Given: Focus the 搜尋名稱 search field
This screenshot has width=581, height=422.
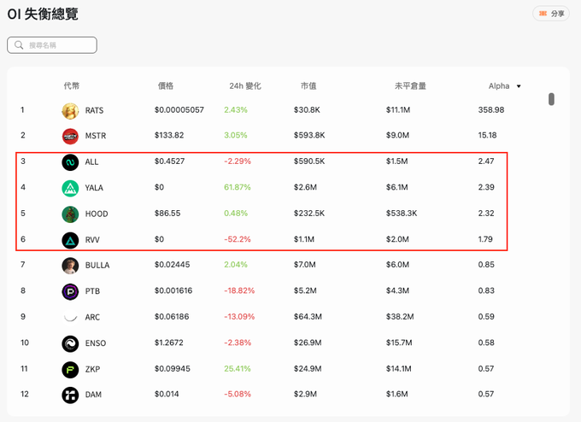Looking at the screenshot, I should point(53,45).
